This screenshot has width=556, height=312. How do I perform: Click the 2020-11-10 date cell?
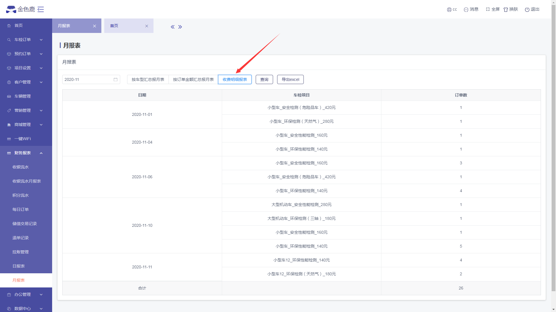point(142,225)
